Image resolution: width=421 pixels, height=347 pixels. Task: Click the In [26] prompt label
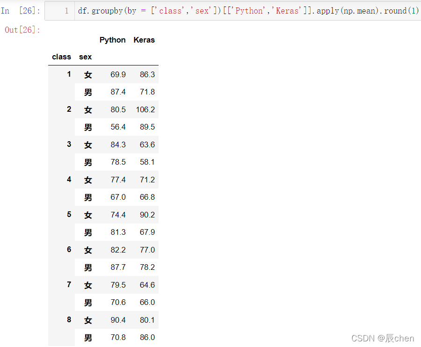(x=21, y=11)
